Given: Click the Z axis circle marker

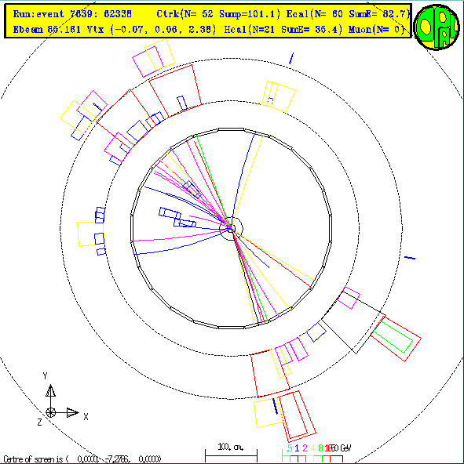Looking at the screenshot, I should (50, 412).
